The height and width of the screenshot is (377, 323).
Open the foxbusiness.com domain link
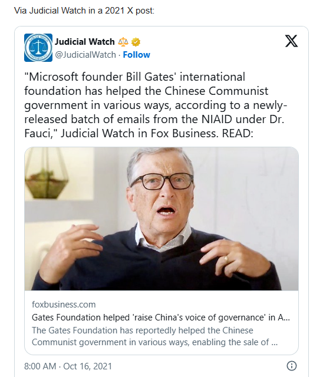pos(64,305)
